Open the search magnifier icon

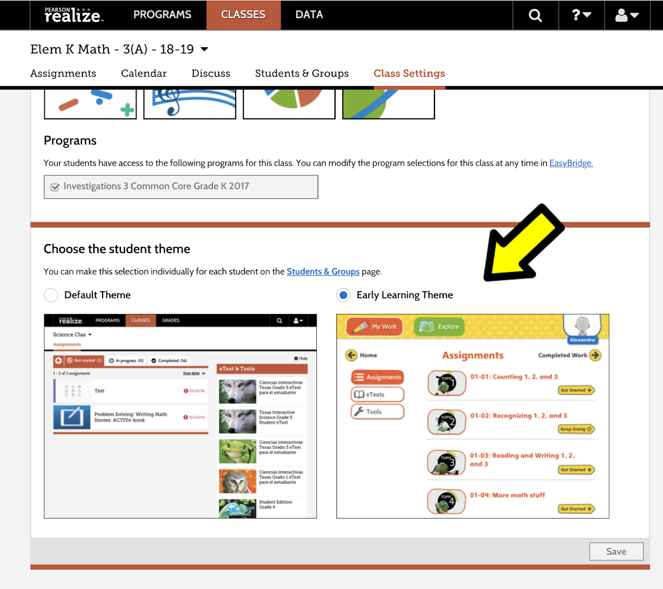pyautogui.click(x=535, y=15)
